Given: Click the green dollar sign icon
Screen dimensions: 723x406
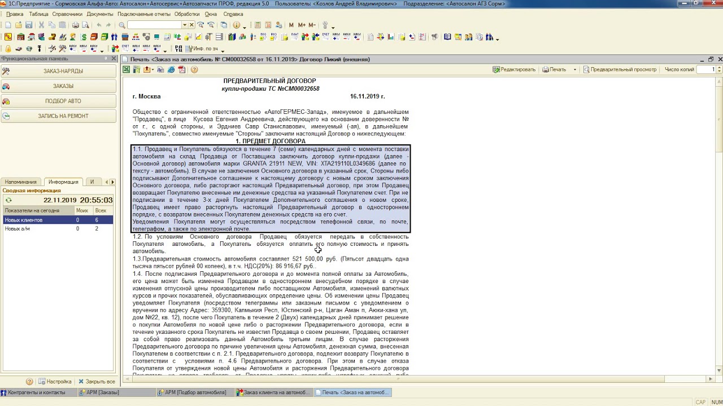Looking at the screenshot, I should point(84,37).
